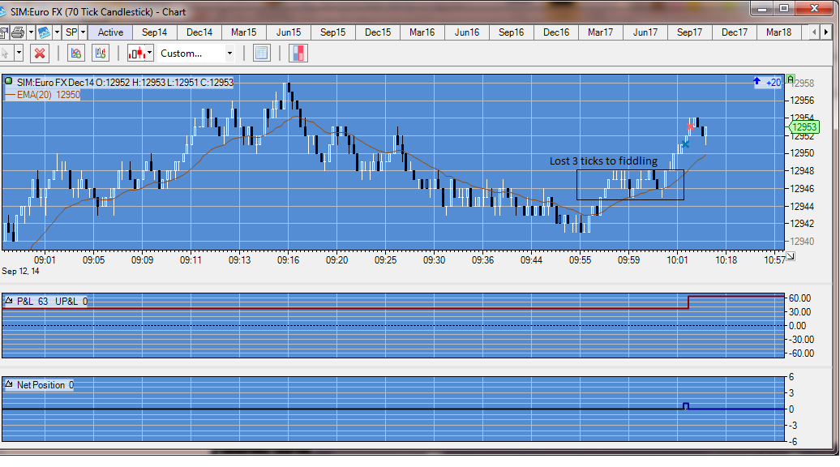Click the candlestick chart type icon
This screenshot has width=840, height=467.
(x=136, y=53)
